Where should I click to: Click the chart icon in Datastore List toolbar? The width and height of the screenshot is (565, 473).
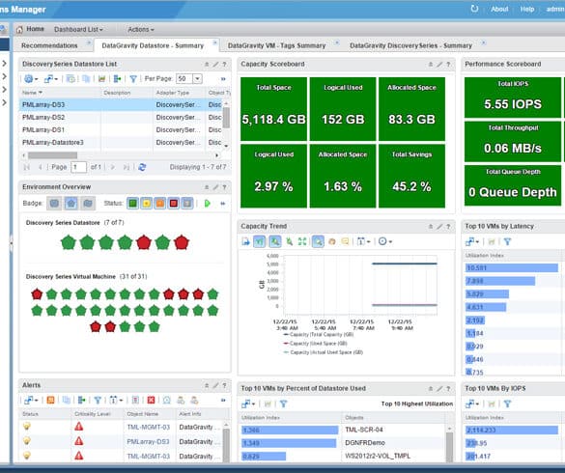[x=101, y=78]
